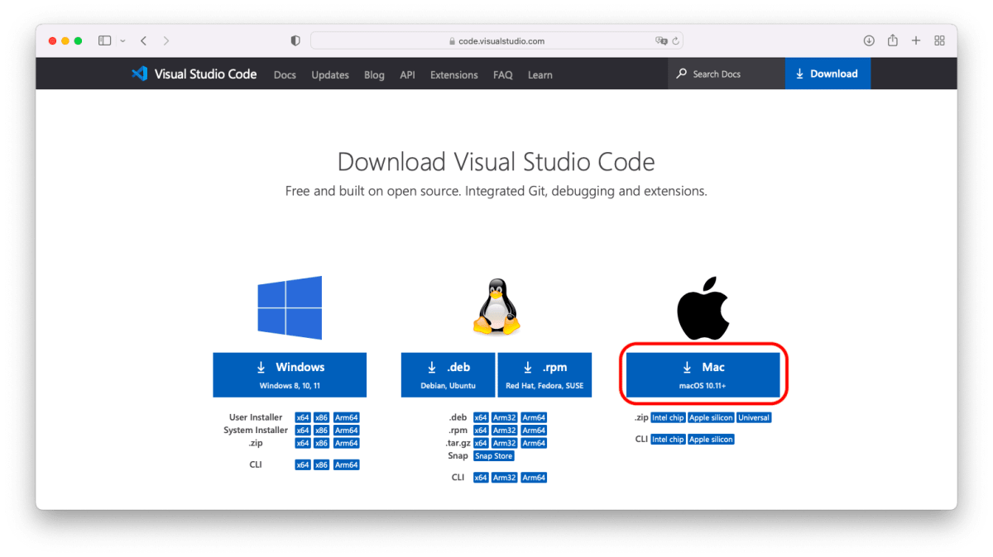This screenshot has width=993, height=557.
Task: Select Linux .rpm x64 download
Action: (481, 430)
